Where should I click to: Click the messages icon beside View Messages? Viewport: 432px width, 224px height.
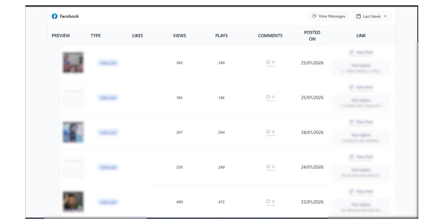(x=314, y=16)
